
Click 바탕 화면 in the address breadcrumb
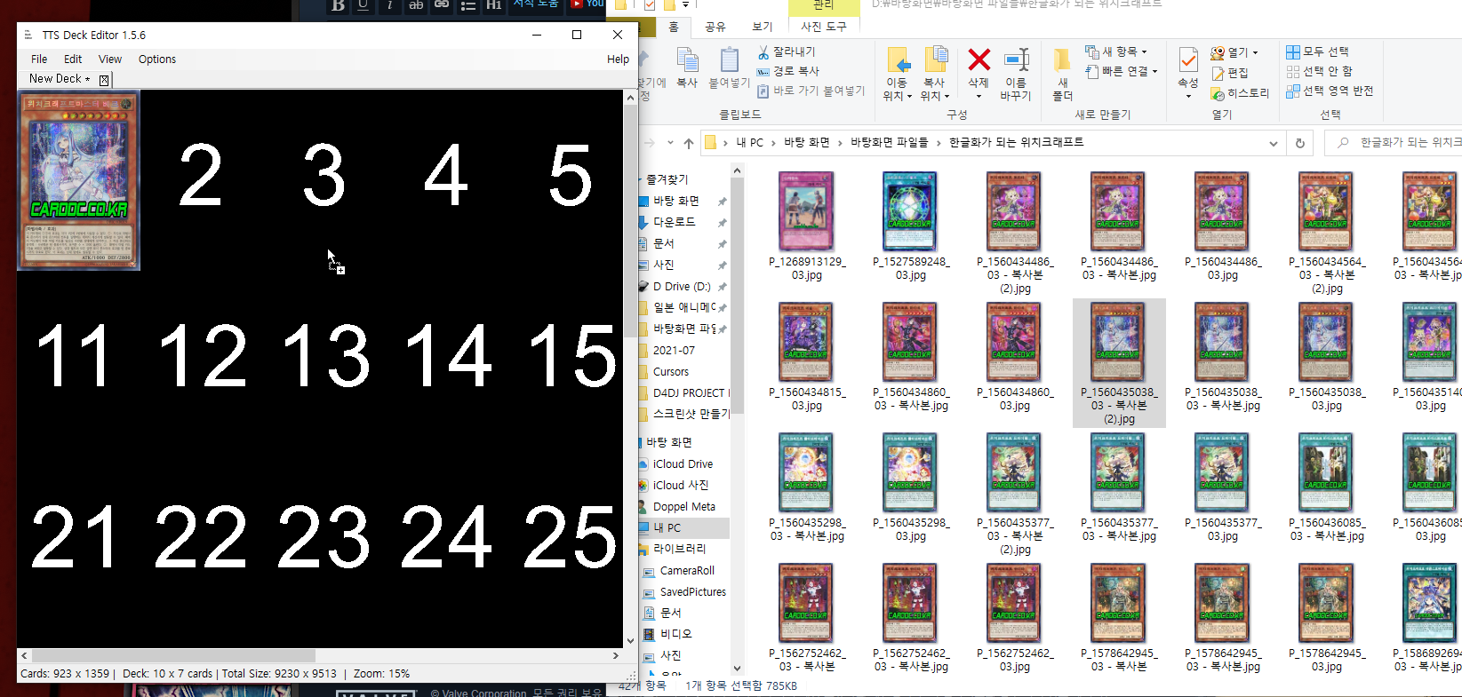[x=807, y=142]
